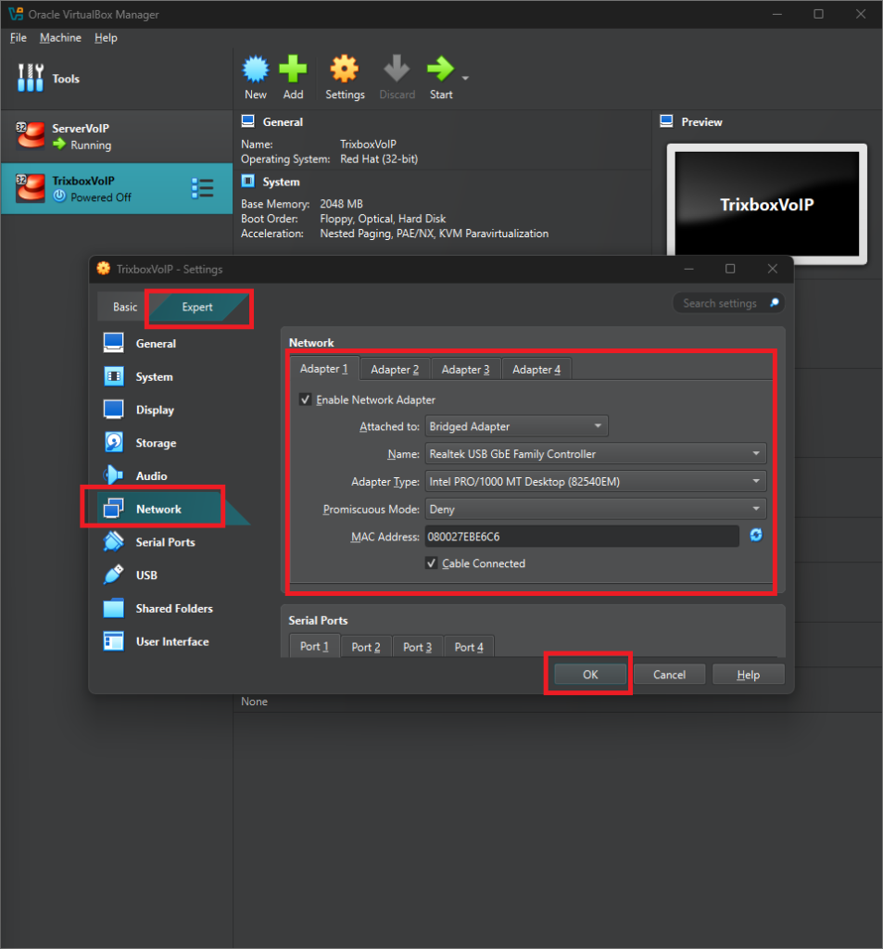Image resolution: width=883 pixels, height=949 pixels.
Task: Select the Adapter 2 tab
Action: [395, 369]
